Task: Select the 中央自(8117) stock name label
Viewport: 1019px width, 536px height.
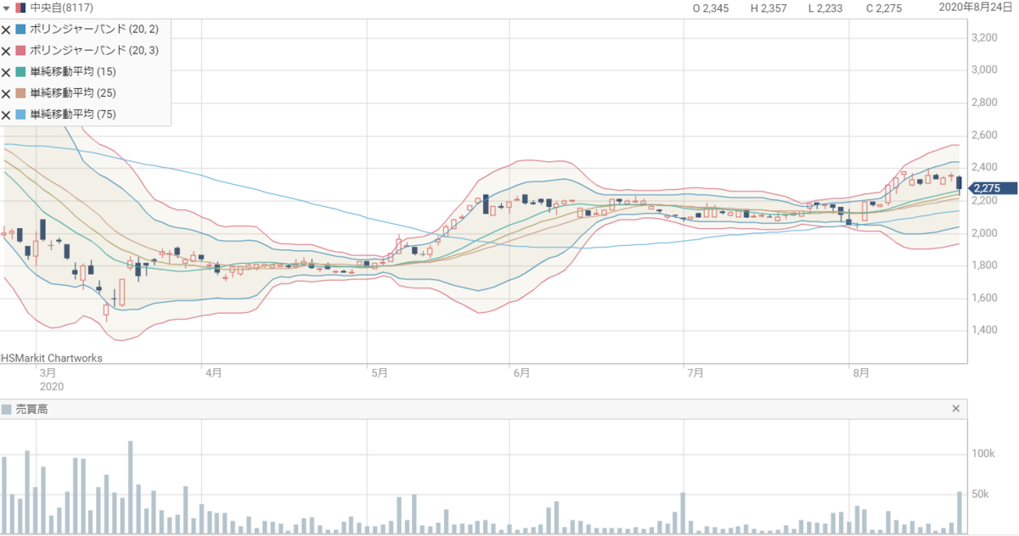Action: [x=60, y=8]
